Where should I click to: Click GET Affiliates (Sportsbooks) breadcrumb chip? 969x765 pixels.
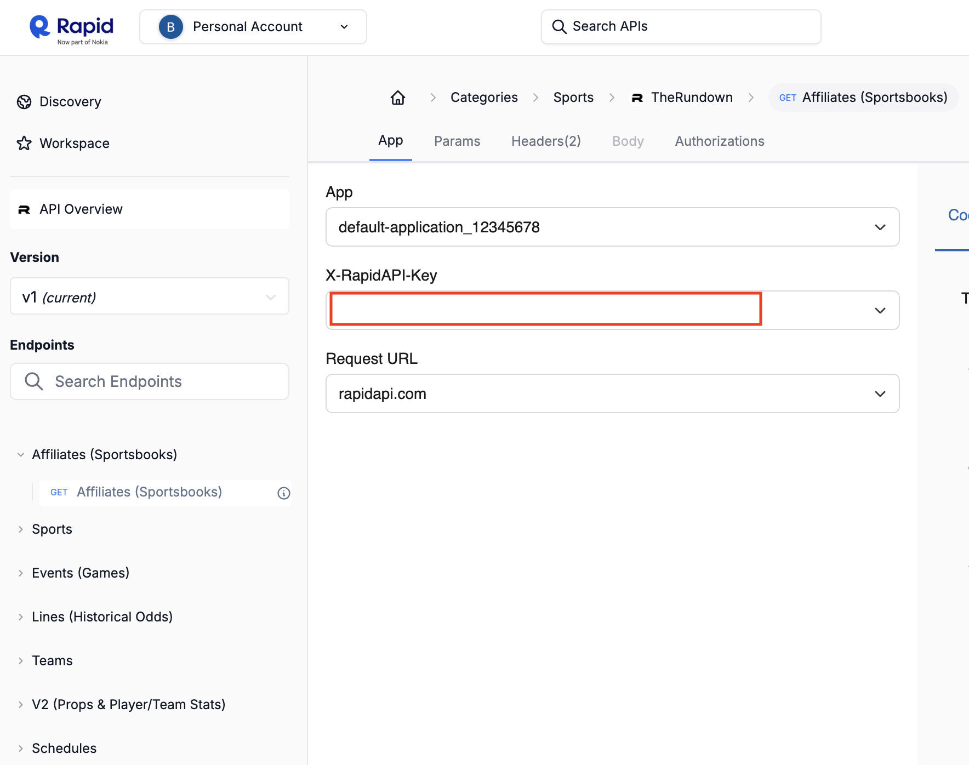(863, 98)
